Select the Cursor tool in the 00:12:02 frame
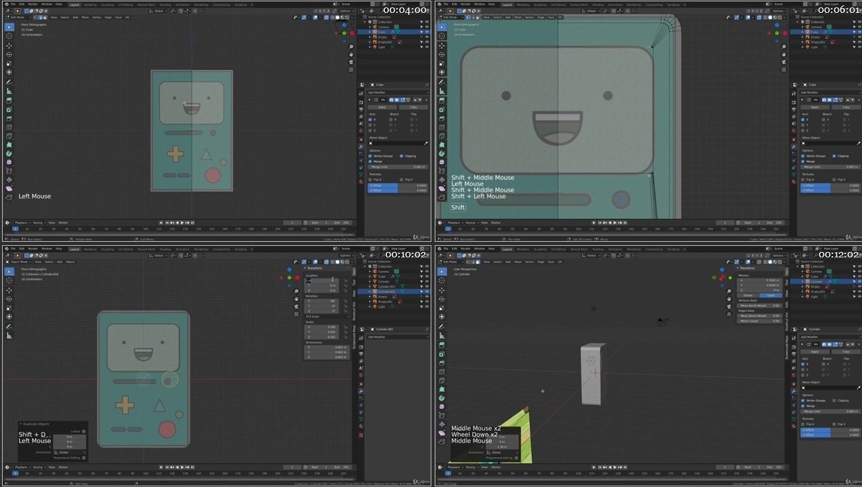 click(441, 281)
